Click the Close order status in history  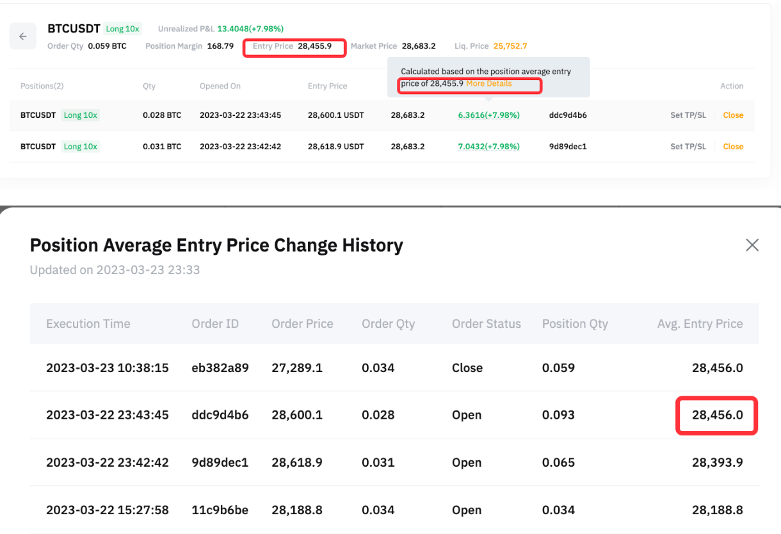click(x=467, y=368)
